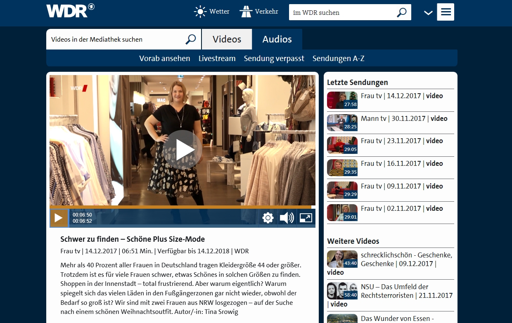Image resolution: width=512 pixels, height=323 pixels.
Task: Click the 43:40 schrecklichschön thumbnail
Action: 342,259
